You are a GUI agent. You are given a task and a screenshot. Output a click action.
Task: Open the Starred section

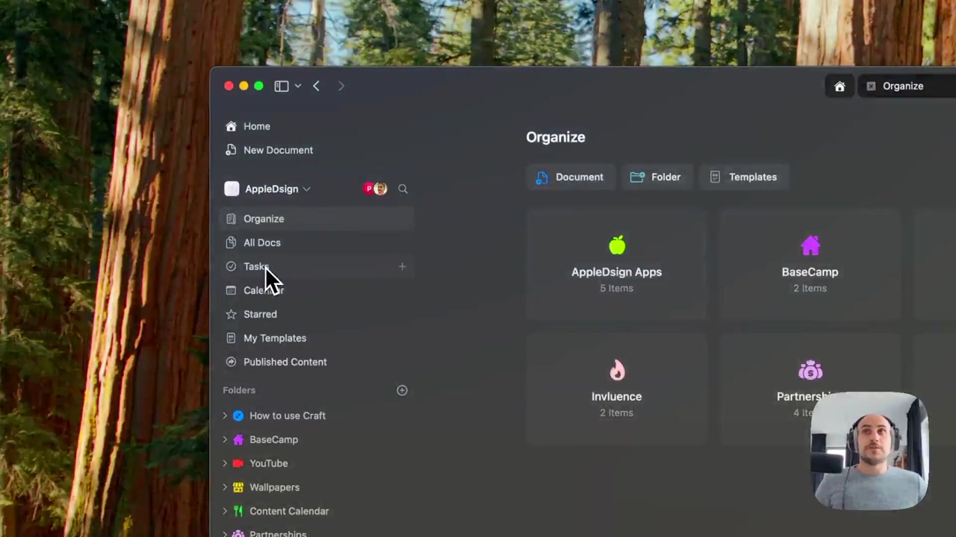click(260, 314)
